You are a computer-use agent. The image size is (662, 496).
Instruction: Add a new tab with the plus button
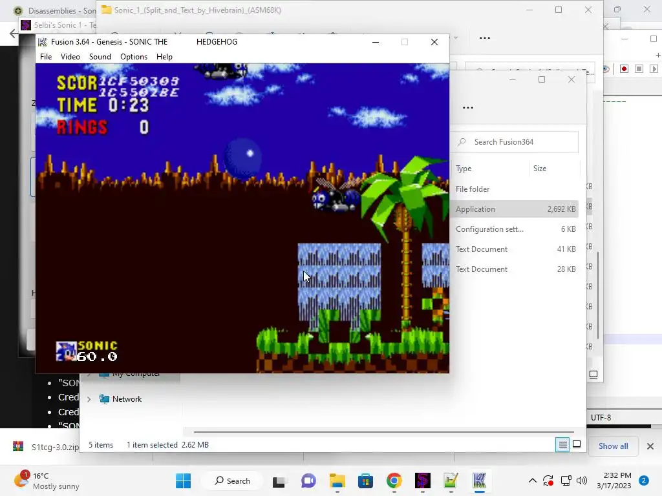click(657, 56)
